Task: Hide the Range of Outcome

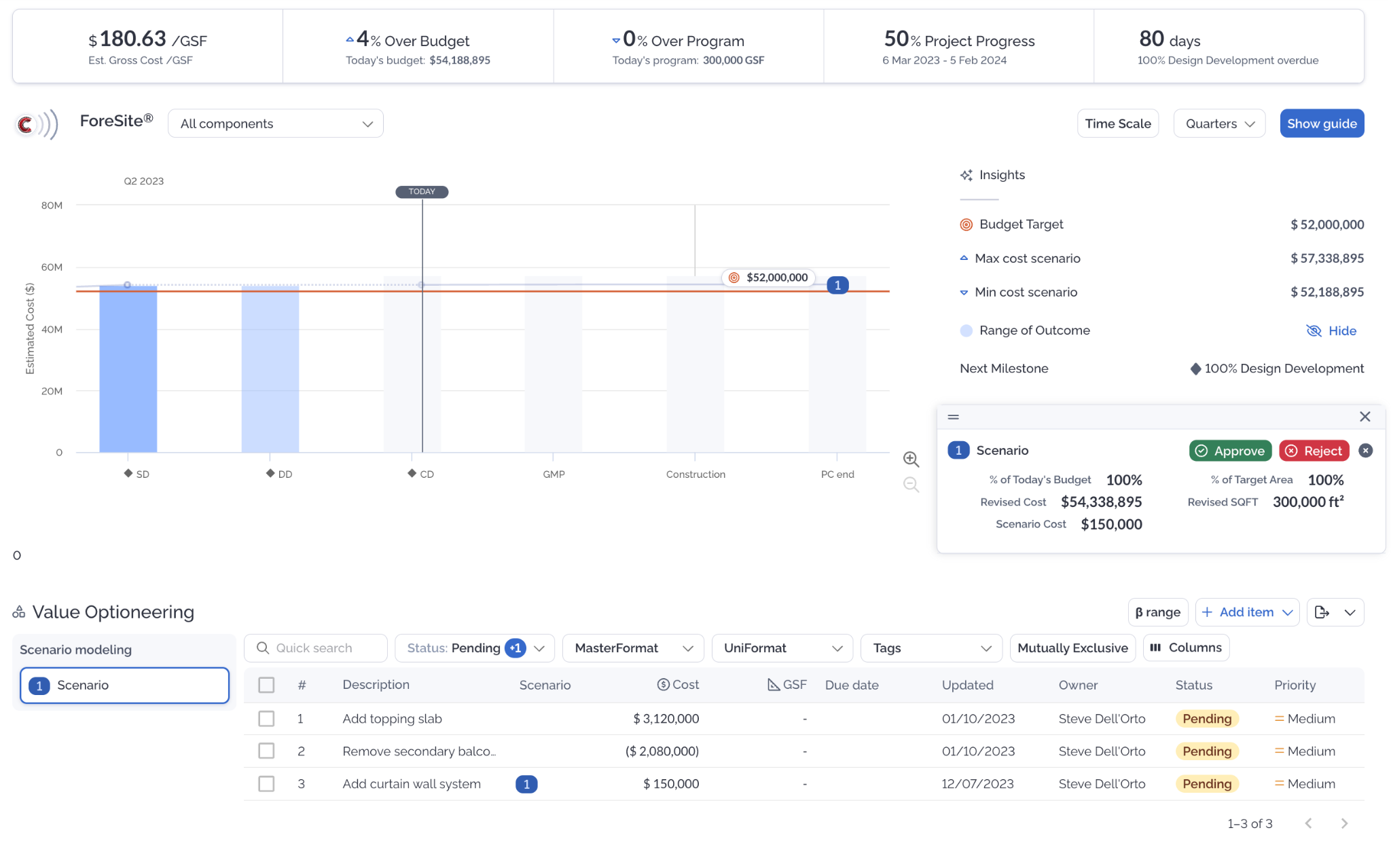Action: pyautogui.click(x=1331, y=331)
